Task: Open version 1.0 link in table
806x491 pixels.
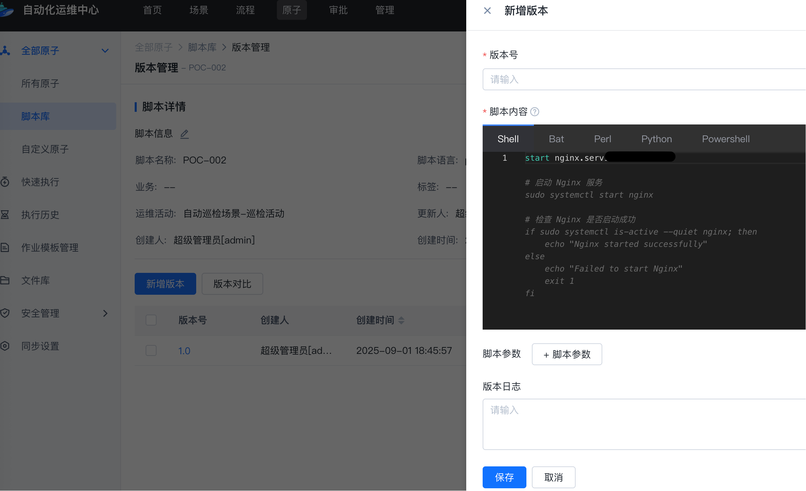Action: [x=184, y=351]
